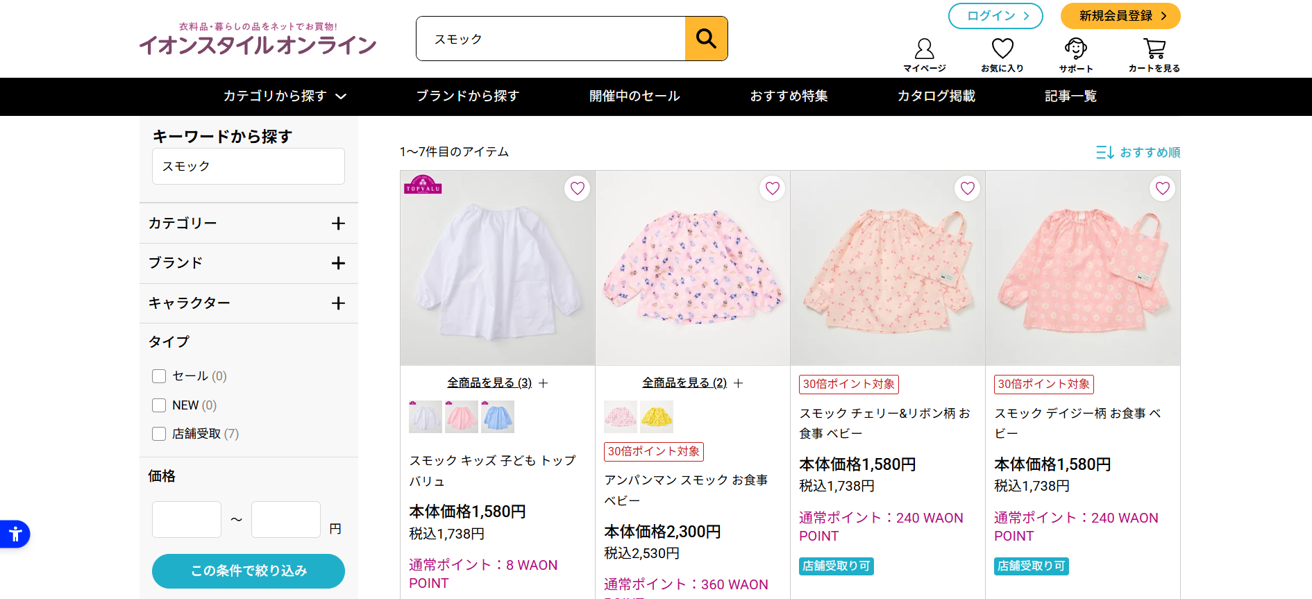Open カテゴリから探す dropdown
Viewport: 1312px width, 599px height.
pos(285,96)
